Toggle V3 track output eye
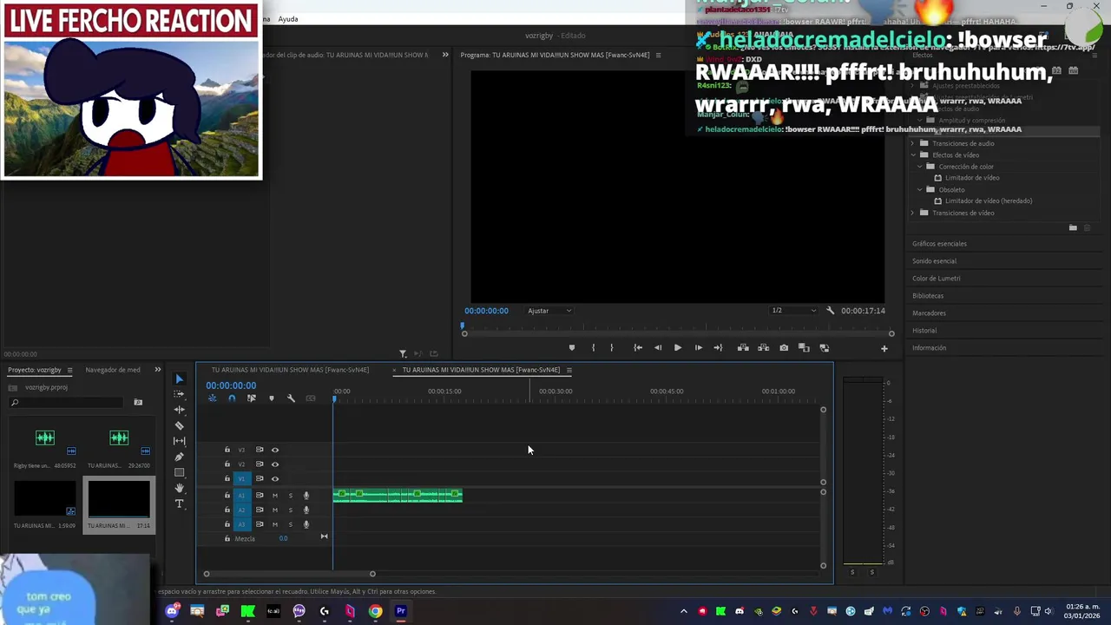Viewport: 1111px width, 625px height. click(275, 450)
